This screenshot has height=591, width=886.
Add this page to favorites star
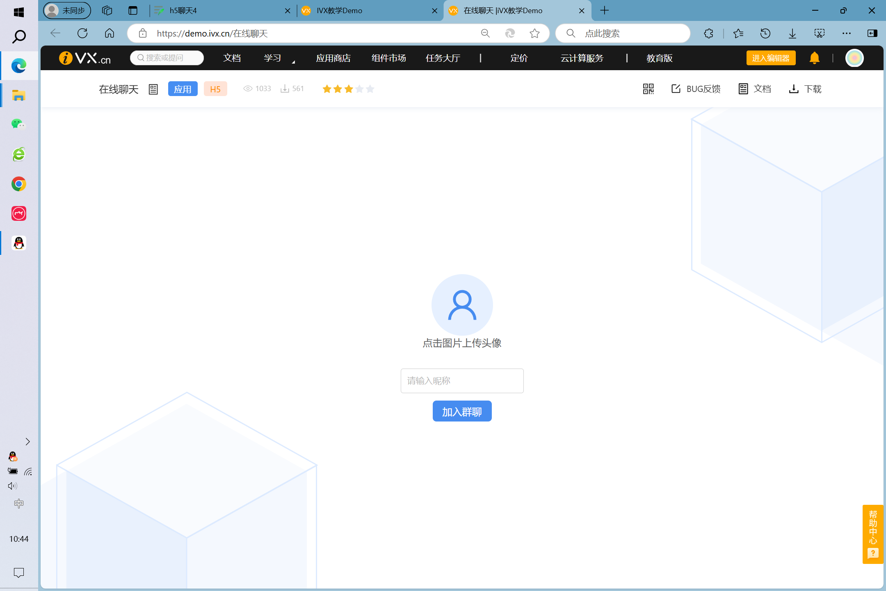pyautogui.click(x=534, y=33)
